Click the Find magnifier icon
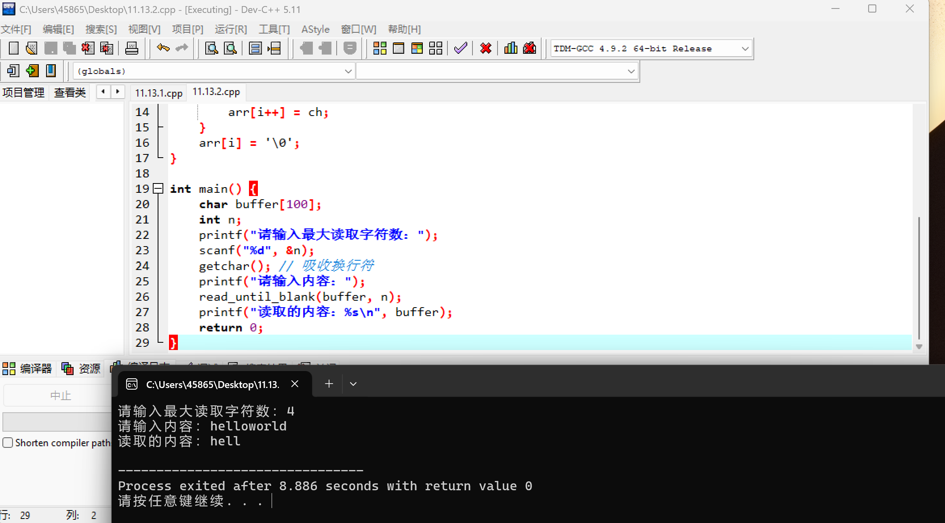Image resolution: width=945 pixels, height=523 pixels. point(211,49)
